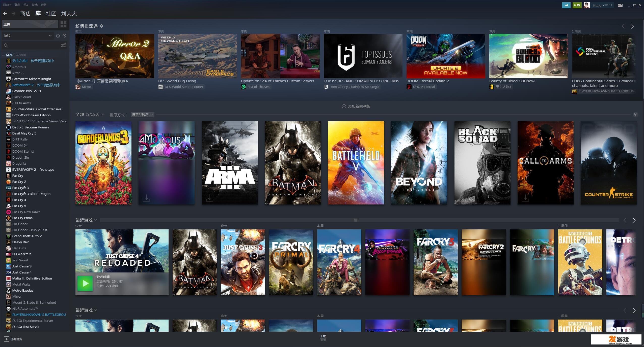Open the alphabetical sort order dropdown
644x347 pixels.
(x=142, y=114)
